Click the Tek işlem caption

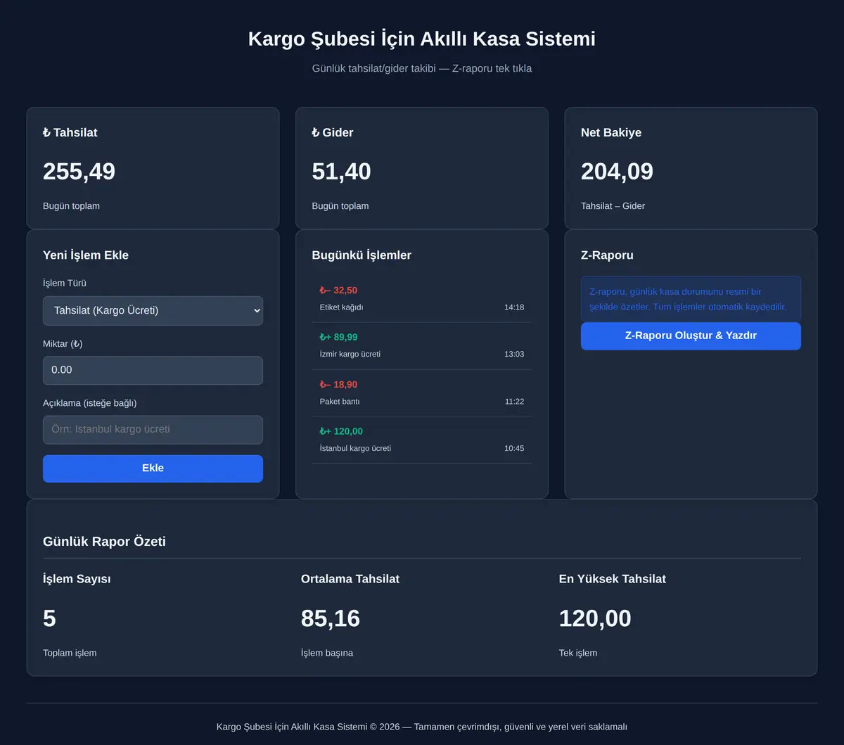578,653
